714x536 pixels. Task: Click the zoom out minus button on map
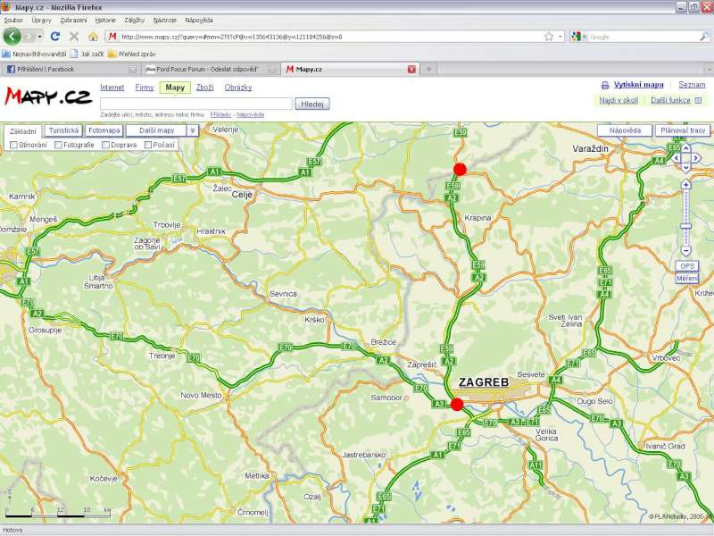click(685, 252)
